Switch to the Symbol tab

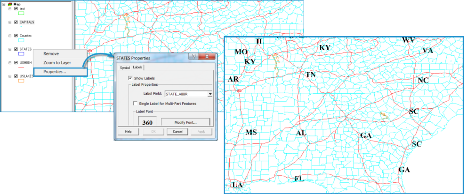125,67
